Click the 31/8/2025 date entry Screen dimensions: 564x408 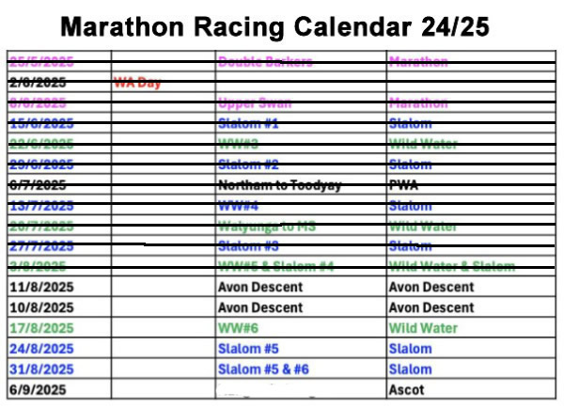[x=41, y=369]
